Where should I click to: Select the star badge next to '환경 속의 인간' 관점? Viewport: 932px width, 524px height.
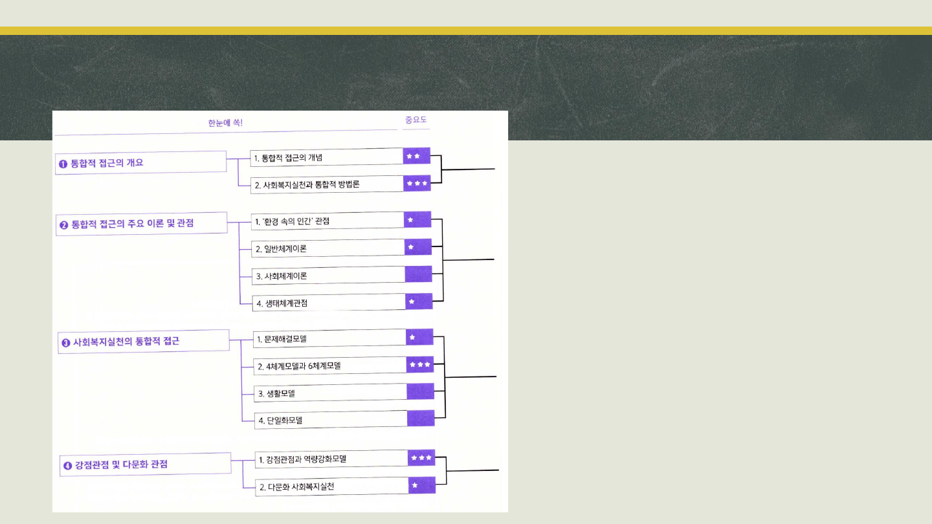point(417,220)
